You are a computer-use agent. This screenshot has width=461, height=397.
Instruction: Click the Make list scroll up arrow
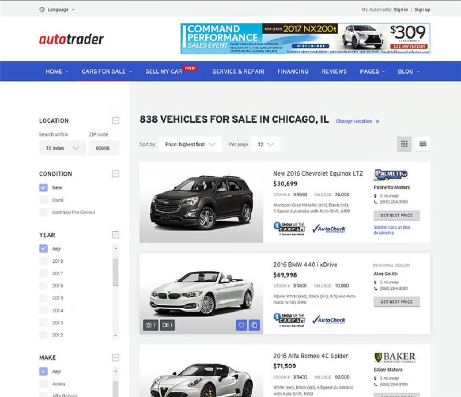pos(116,371)
